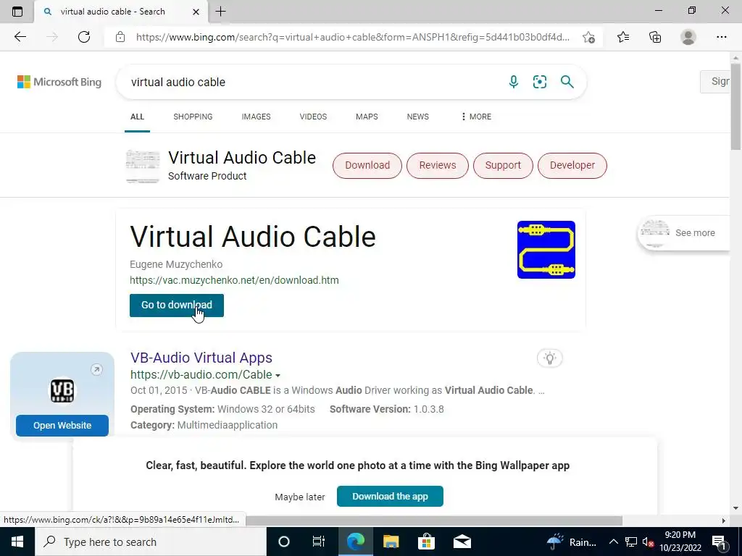Click the lock icon in address bar

(120, 37)
